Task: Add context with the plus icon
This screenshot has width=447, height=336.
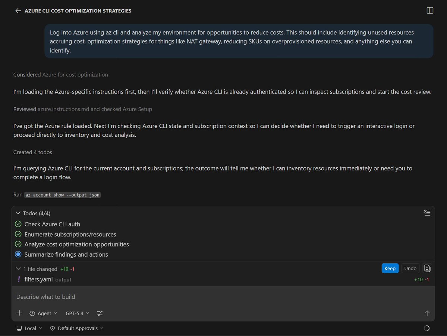Action: click(19, 313)
